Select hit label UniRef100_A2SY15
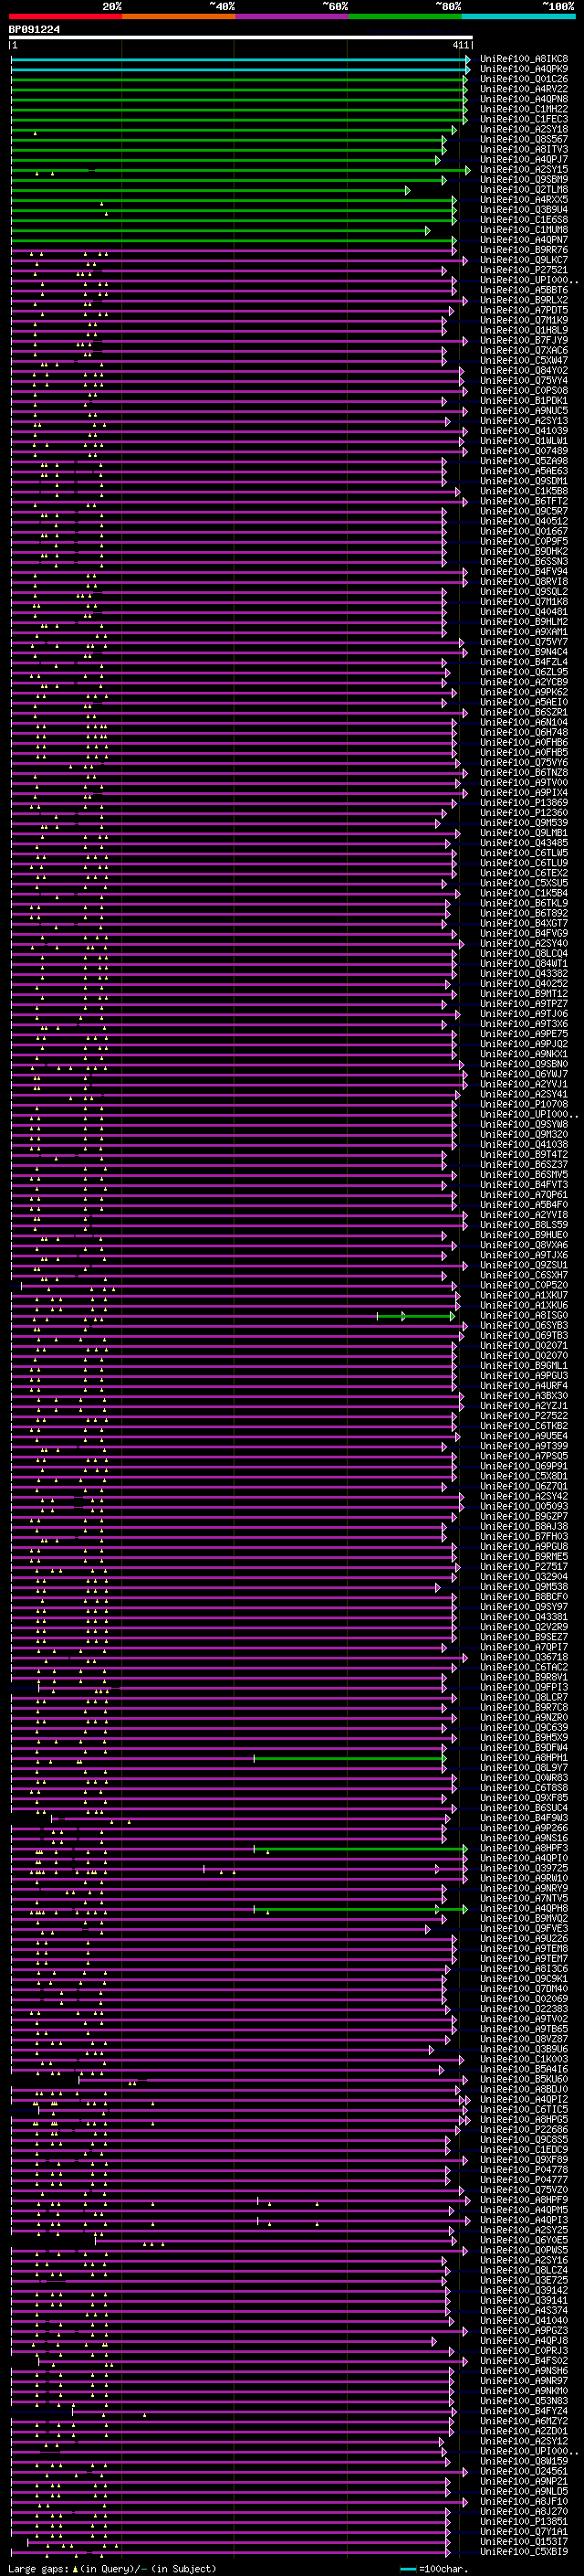Screen dimensions: 584x2576 [523, 170]
